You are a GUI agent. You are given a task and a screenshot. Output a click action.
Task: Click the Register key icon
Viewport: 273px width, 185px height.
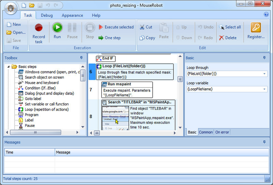[x=256, y=31]
